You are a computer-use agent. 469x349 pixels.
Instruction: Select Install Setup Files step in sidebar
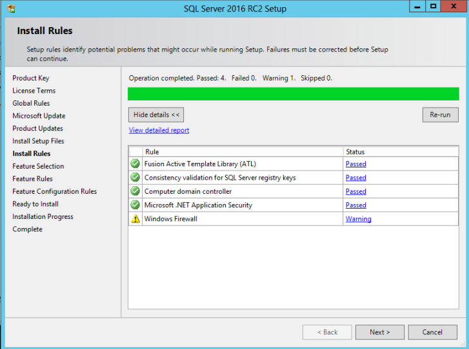point(38,141)
